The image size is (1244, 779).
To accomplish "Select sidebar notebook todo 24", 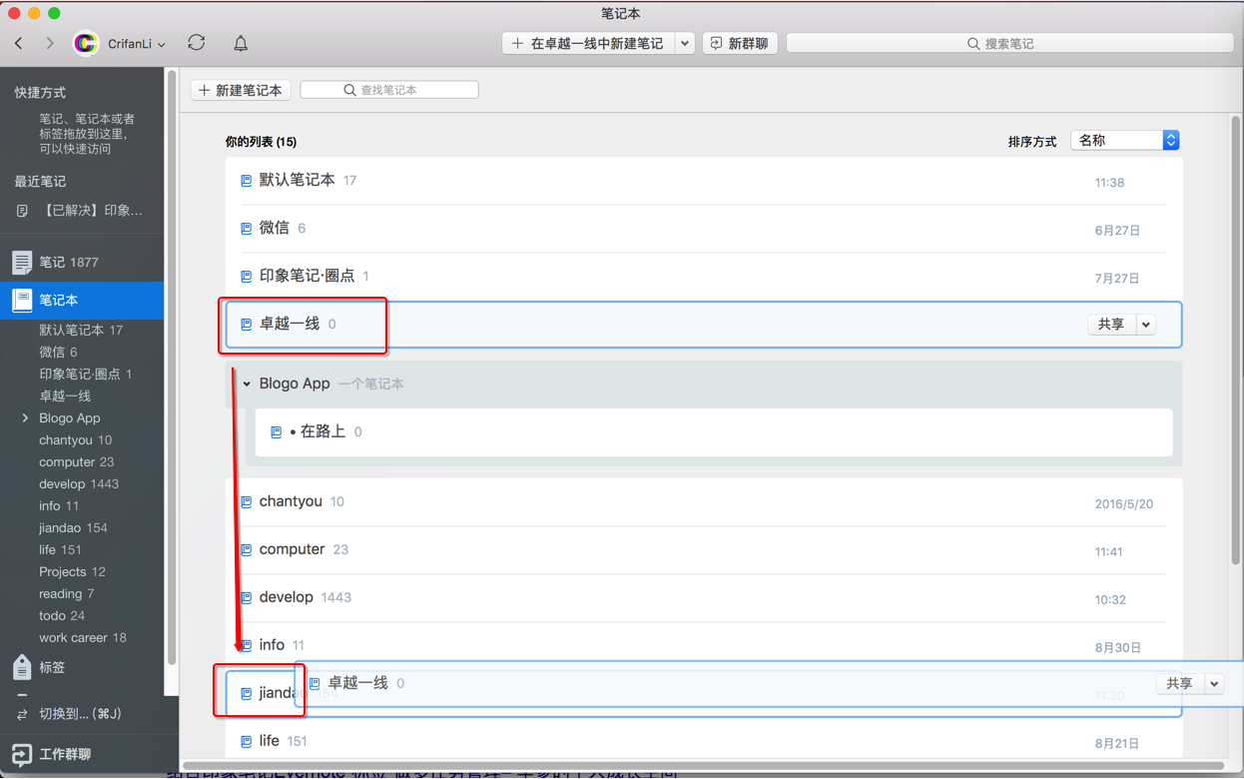I will (x=61, y=615).
